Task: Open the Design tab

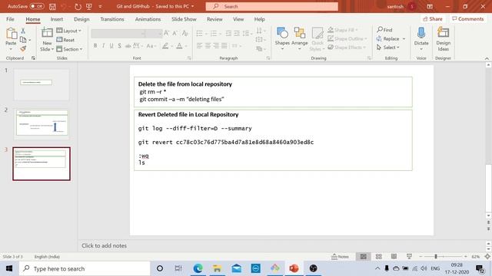Action: [81, 19]
